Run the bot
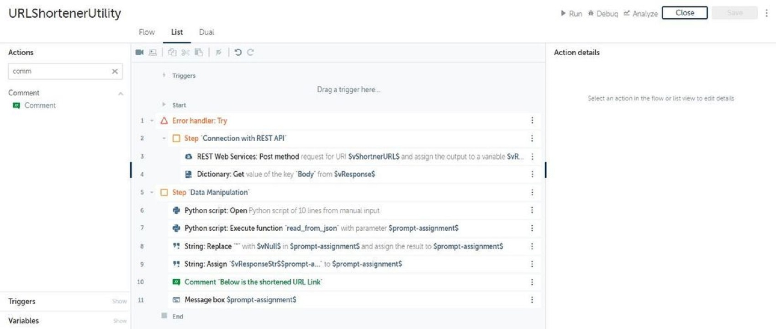The height and width of the screenshot is (329, 776). (x=571, y=13)
